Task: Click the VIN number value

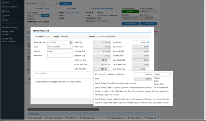Action: pyautogui.click(x=107, y=15)
